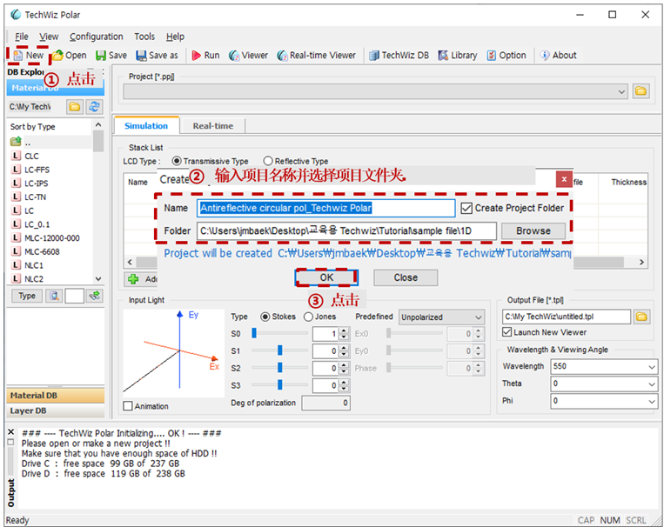Toggle Create Project Folder checkbox
Viewport: 664px width, 527px height.
pos(466,208)
